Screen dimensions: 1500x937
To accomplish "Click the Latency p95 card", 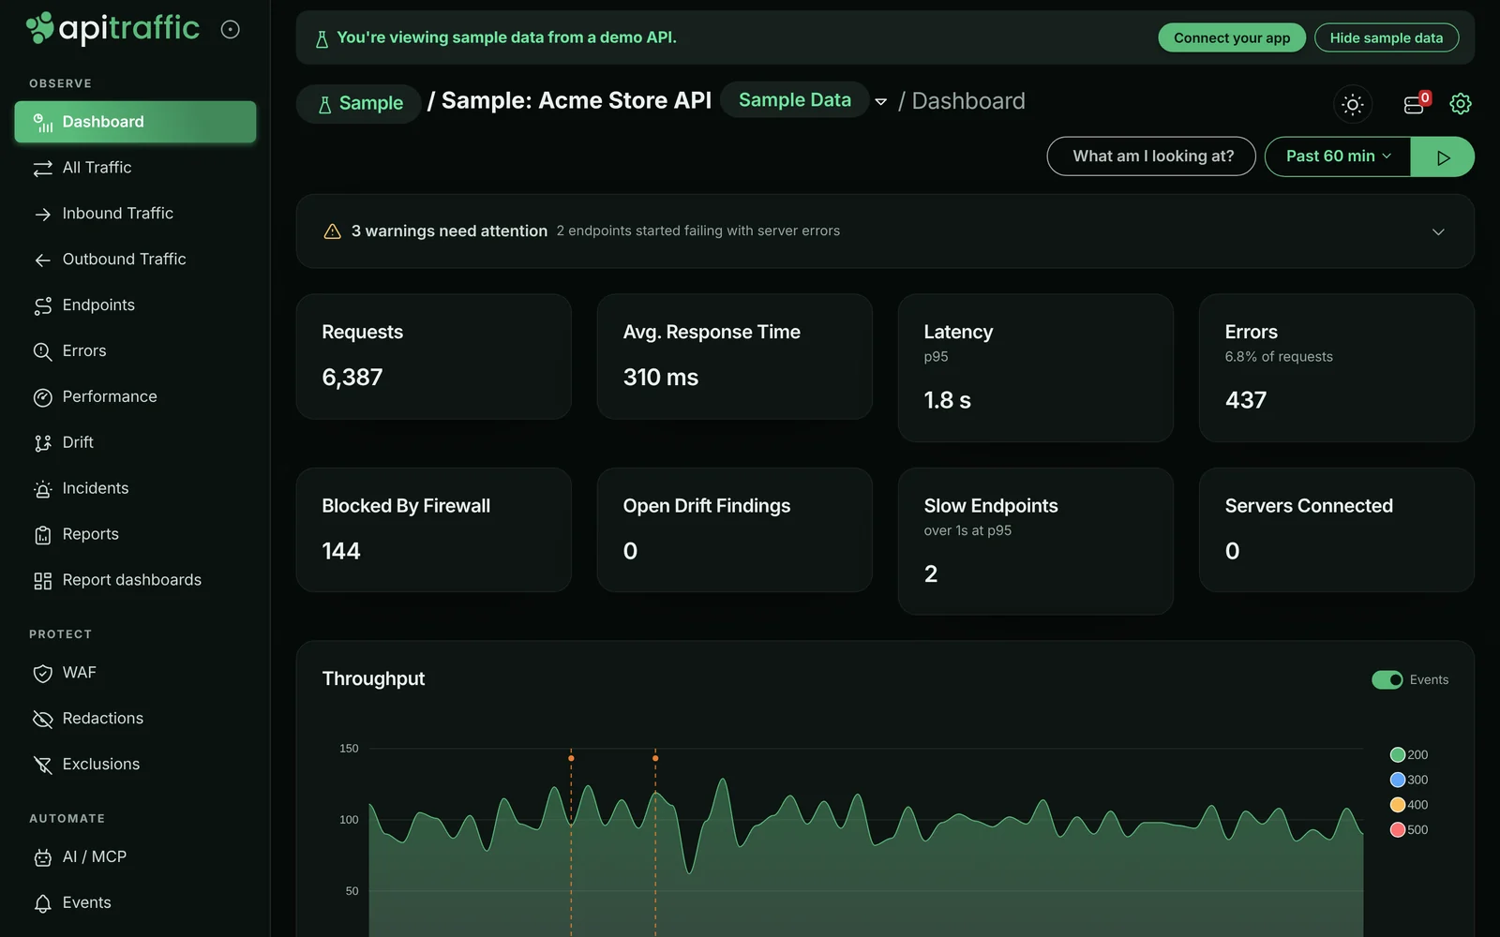I will coord(1035,368).
